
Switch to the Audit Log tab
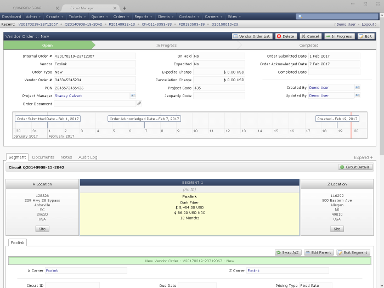[88, 157]
